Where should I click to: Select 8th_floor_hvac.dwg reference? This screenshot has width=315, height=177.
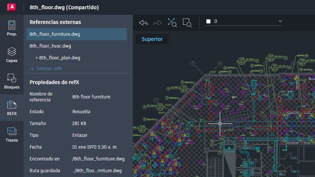click(x=77, y=46)
